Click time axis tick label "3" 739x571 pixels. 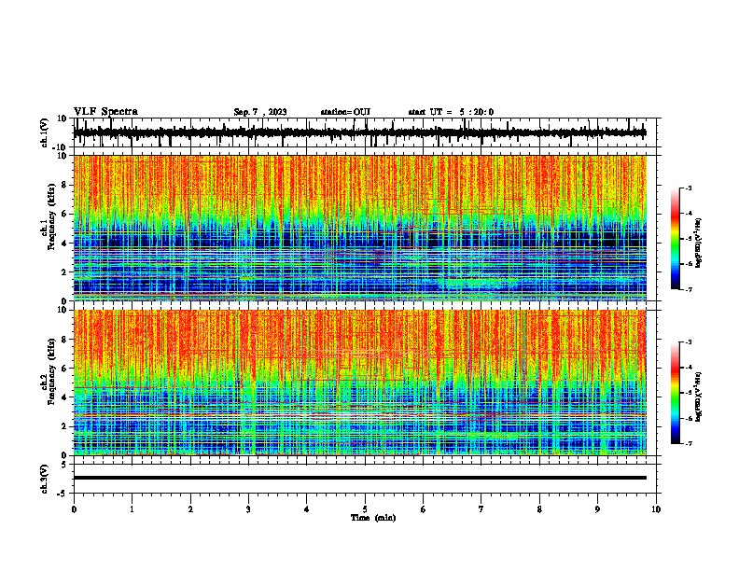click(x=248, y=509)
